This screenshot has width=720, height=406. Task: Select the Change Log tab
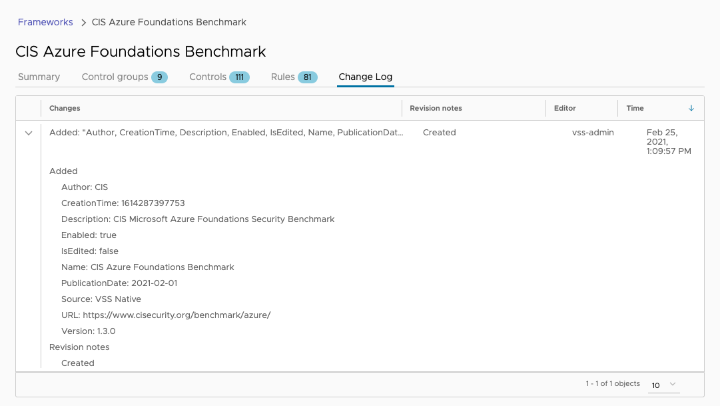pyautogui.click(x=366, y=77)
